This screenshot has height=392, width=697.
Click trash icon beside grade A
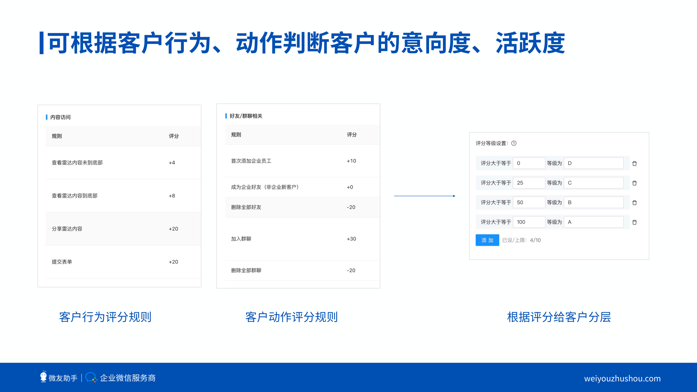634,222
